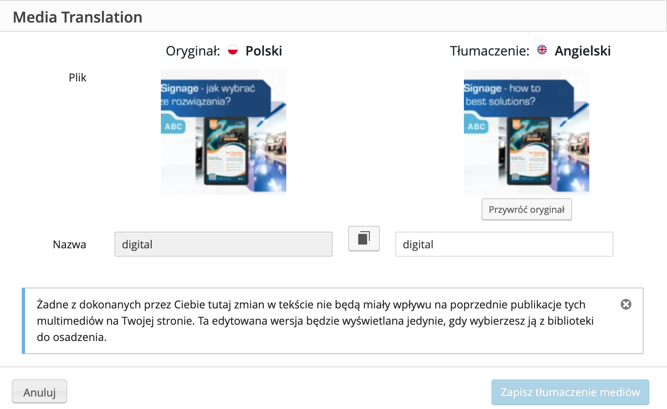Click the greyed original Nazwa field
This screenshot has height=409, width=667.
click(x=224, y=244)
